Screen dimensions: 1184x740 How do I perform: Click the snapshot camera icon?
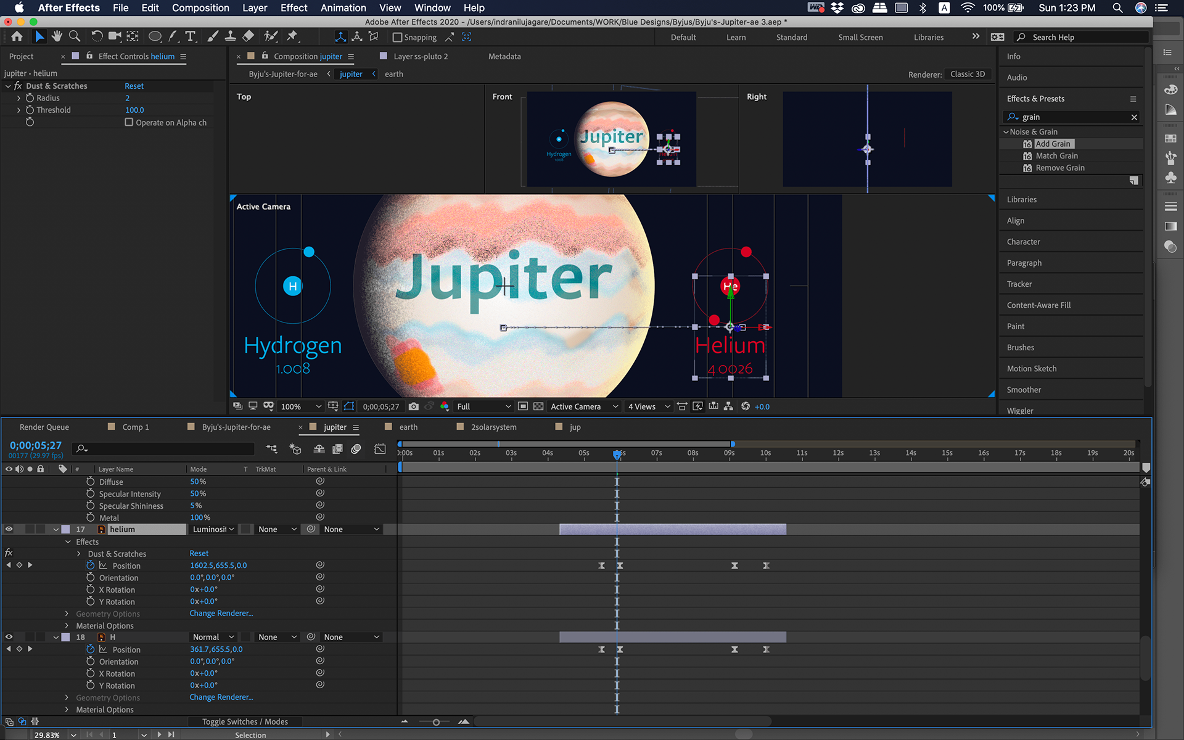point(414,406)
